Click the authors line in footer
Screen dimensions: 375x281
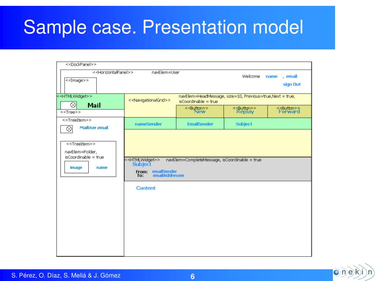[66, 276]
